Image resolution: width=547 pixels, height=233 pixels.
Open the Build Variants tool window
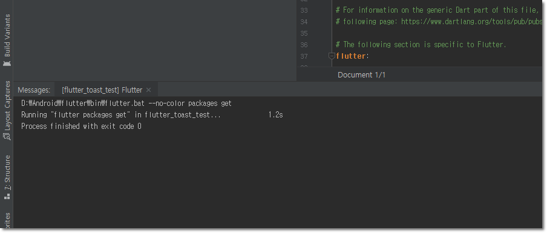(7, 40)
